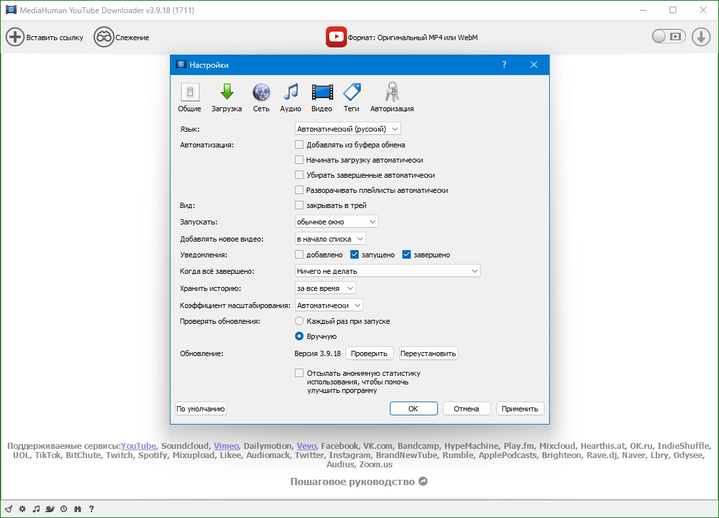Close the Настройки dialog with the X
Viewport: 719px width, 518px height.
click(x=534, y=65)
